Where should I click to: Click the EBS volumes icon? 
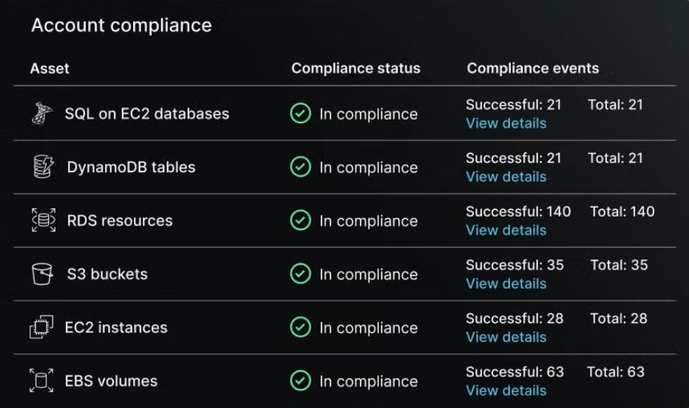(41, 381)
